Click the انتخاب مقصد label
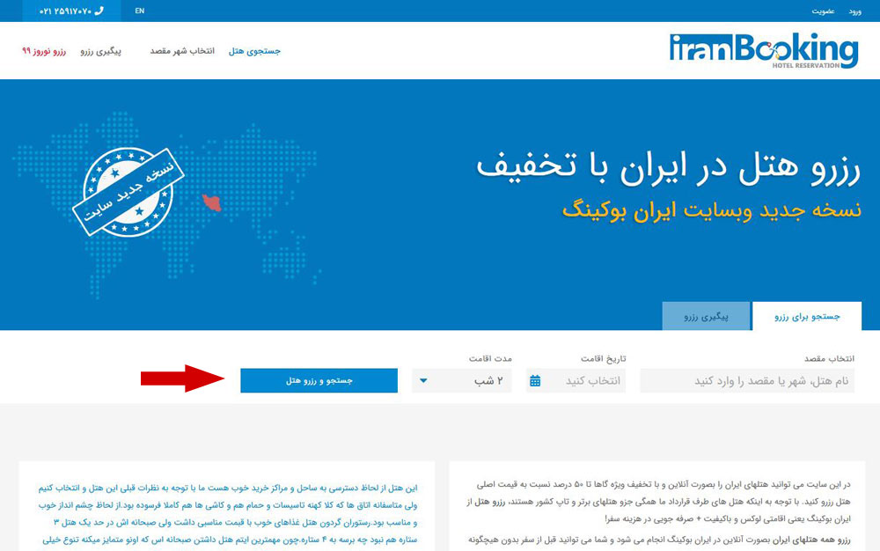The height and width of the screenshot is (551, 880). pyautogui.click(x=829, y=358)
